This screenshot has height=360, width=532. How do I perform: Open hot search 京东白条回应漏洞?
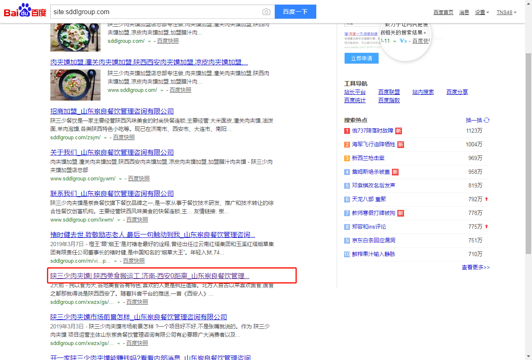pyautogui.click(x=374, y=240)
